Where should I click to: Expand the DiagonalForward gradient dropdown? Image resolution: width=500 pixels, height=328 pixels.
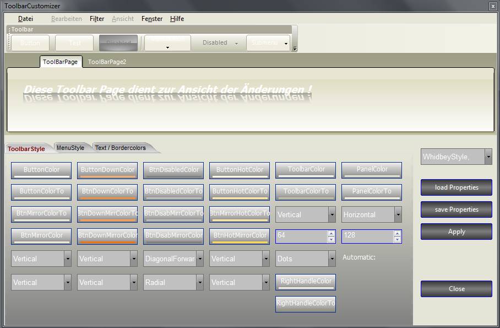(x=199, y=259)
